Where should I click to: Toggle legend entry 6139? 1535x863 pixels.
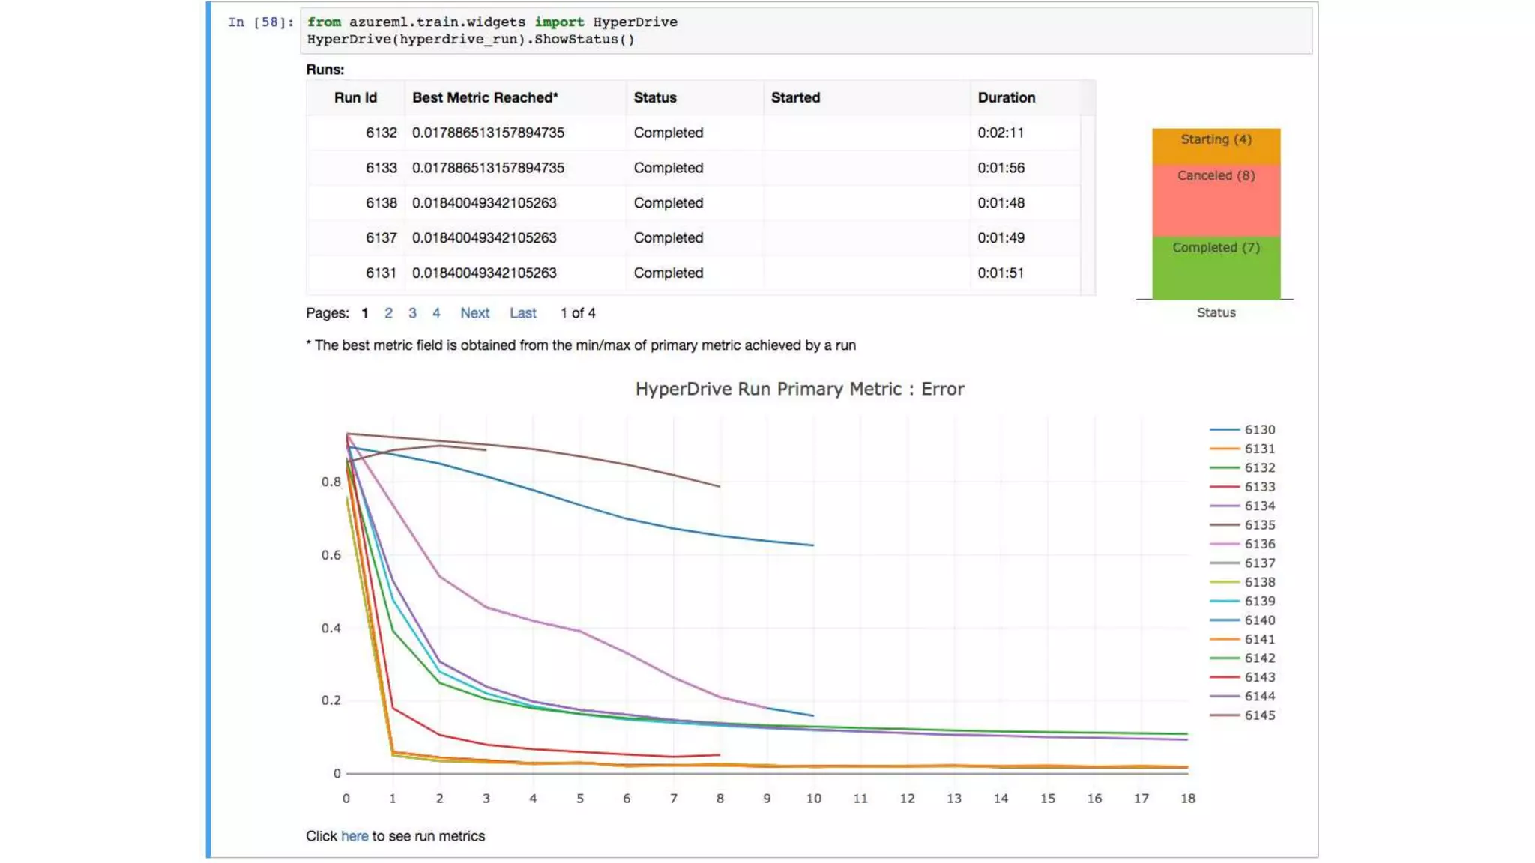pos(1242,601)
